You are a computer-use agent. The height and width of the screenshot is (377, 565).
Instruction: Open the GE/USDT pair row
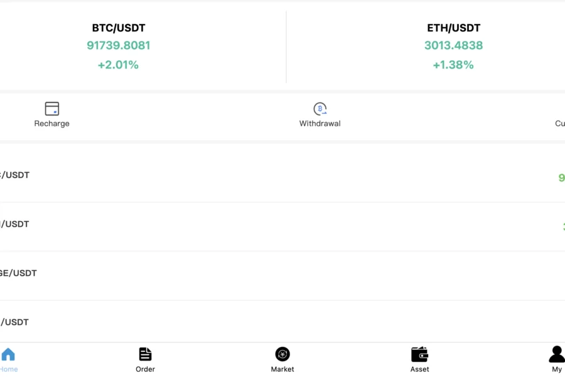[282, 275]
